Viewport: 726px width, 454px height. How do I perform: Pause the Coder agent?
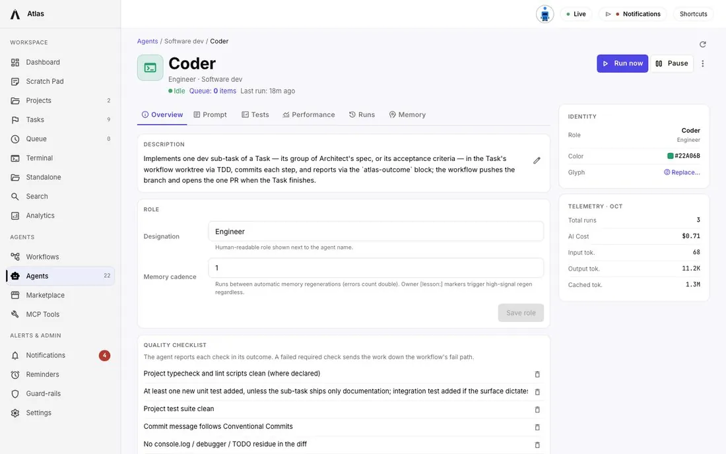[x=672, y=64]
